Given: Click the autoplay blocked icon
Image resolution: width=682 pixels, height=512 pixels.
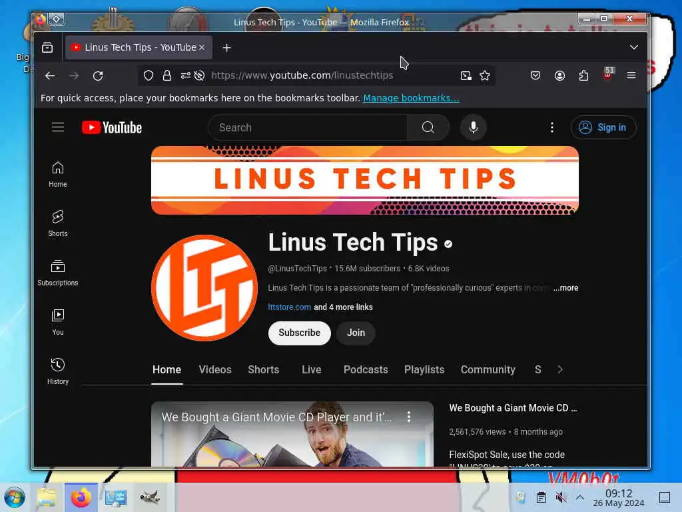Looking at the screenshot, I should click(200, 76).
